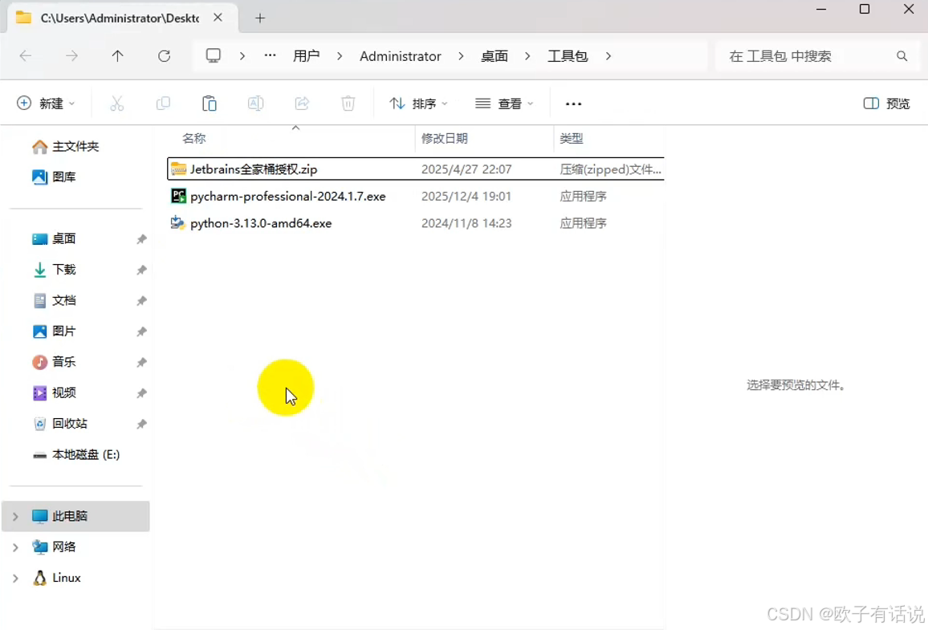
Task: Click the zip folder icon of Jetbrains file
Action: click(x=178, y=169)
